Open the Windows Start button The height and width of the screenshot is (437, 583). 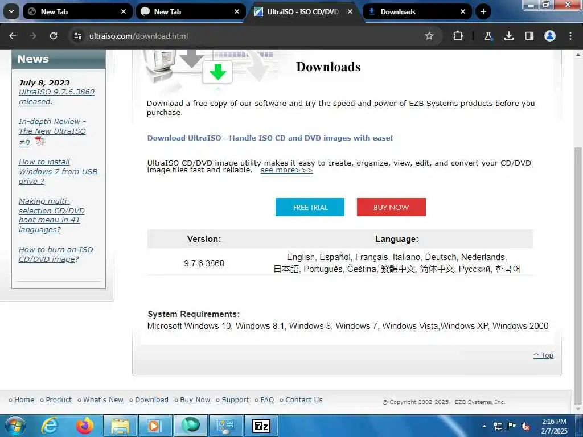click(15, 426)
